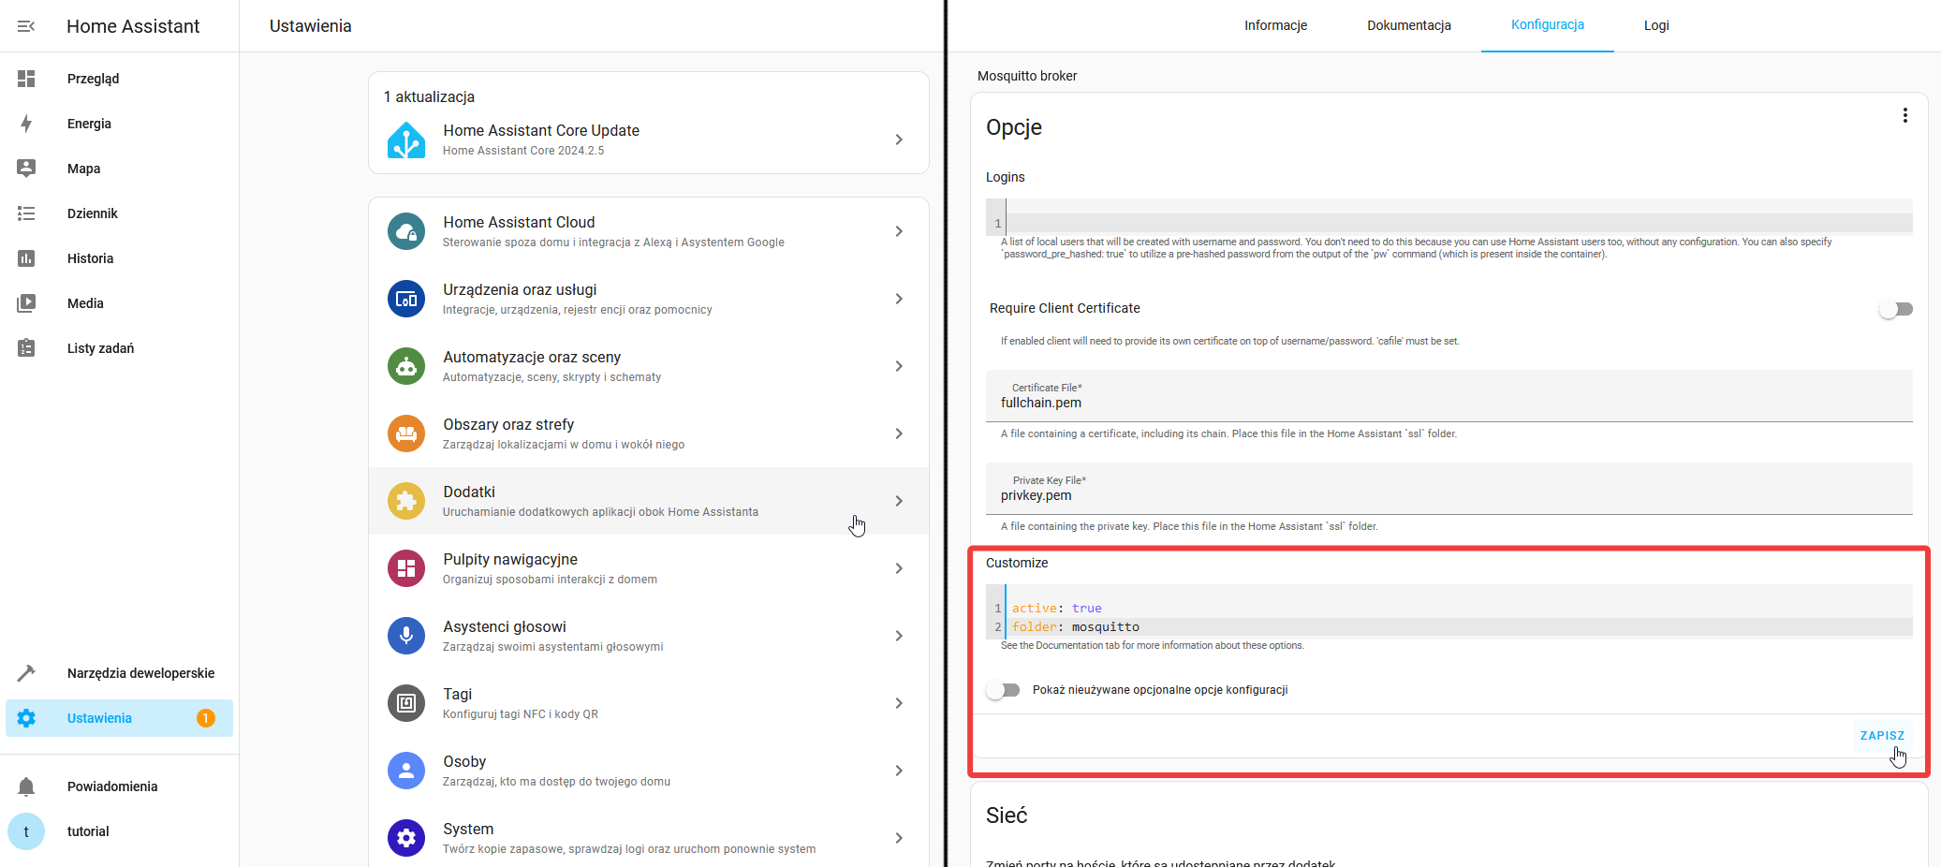Open the Osoby settings entry

pos(649,771)
